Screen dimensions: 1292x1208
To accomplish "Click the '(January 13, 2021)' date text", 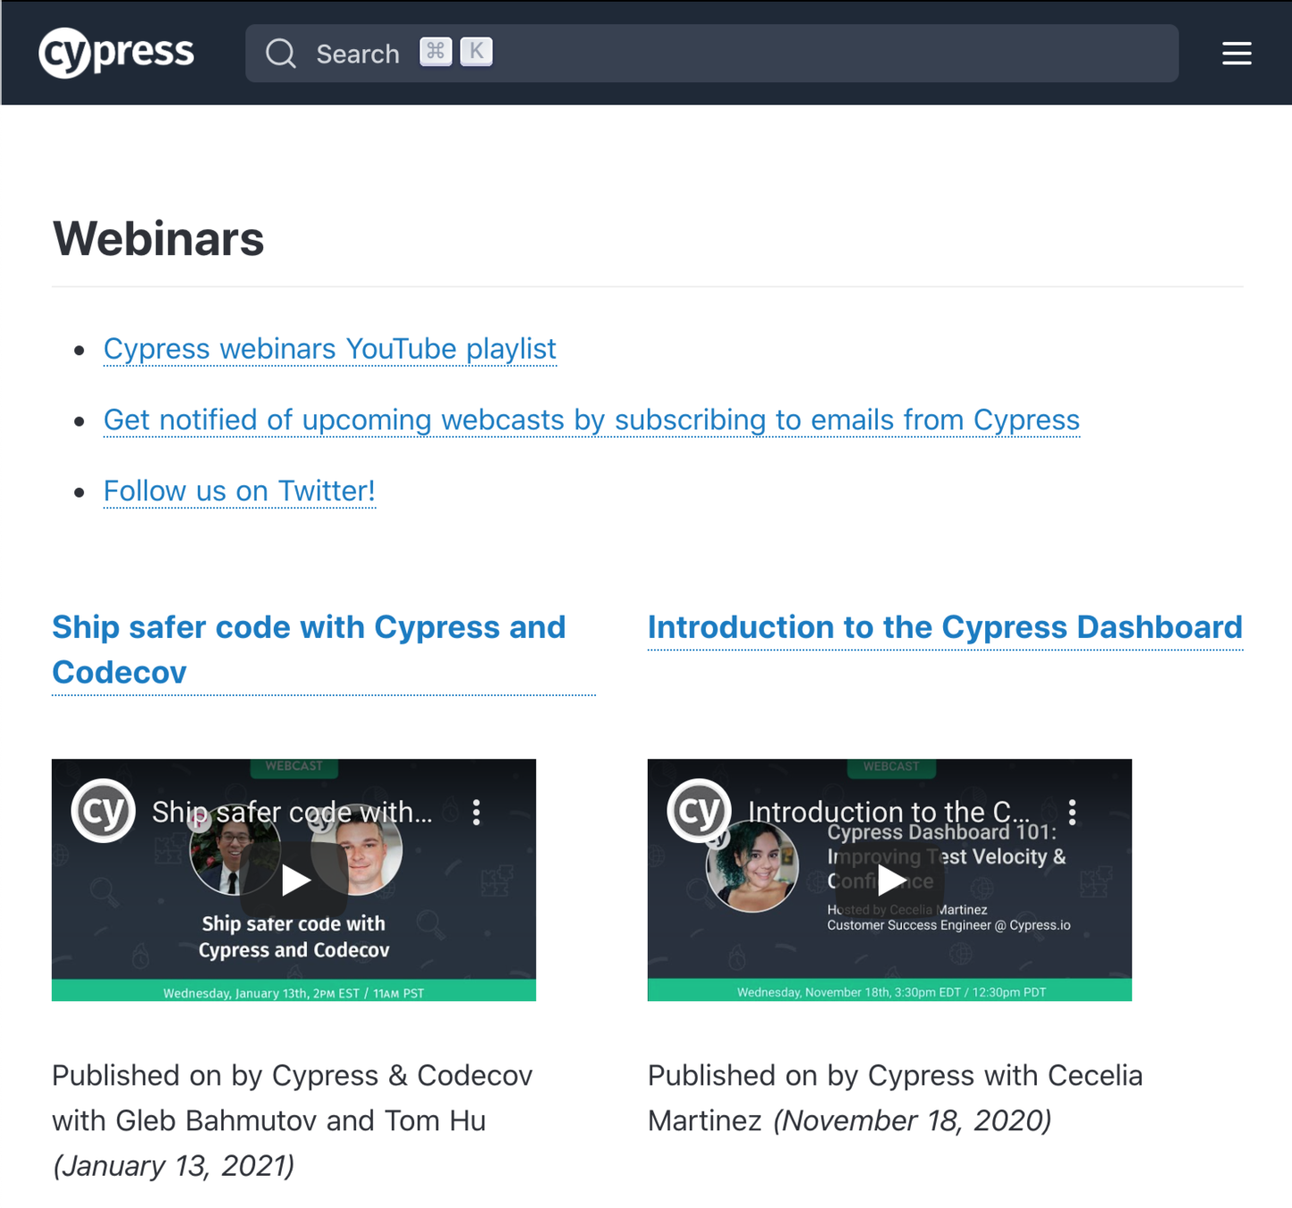I will click(174, 1165).
